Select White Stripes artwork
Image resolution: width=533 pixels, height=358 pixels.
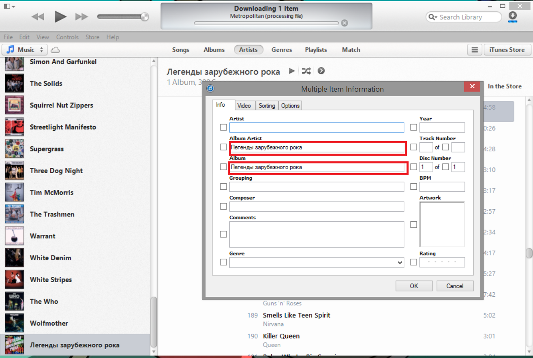tap(14, 280)
